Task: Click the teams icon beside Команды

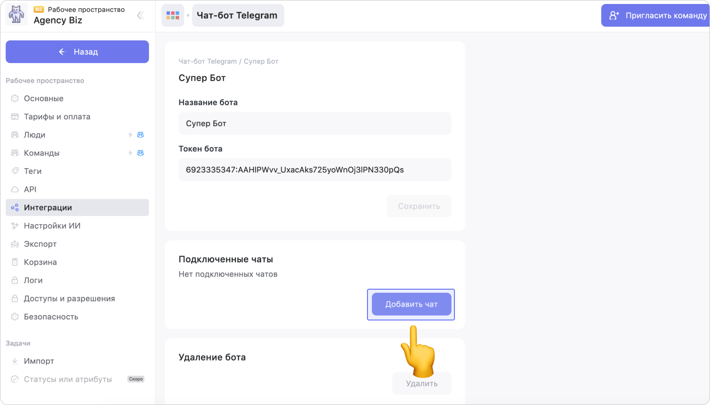Action: (x=140, y=153)
